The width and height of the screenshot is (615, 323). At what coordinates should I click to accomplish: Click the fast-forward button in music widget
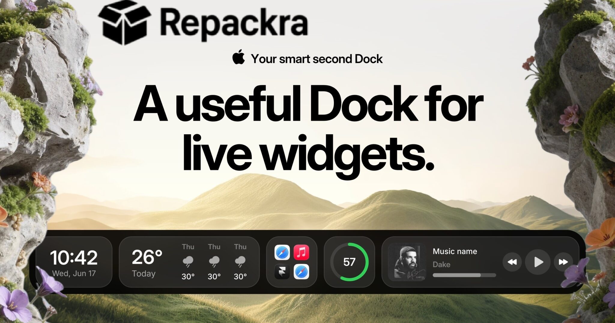click(x=563, y=262)
